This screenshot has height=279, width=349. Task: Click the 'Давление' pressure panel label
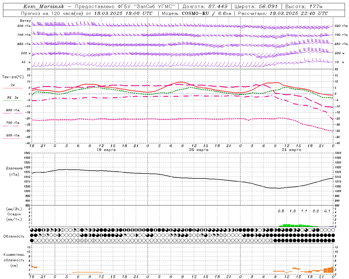click(14, 168)
